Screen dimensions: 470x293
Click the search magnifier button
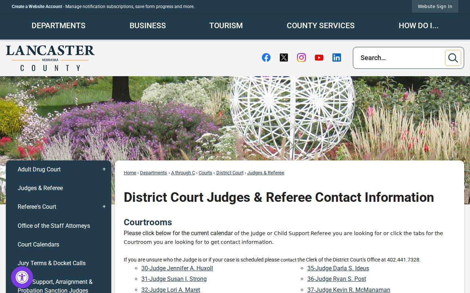453,58
